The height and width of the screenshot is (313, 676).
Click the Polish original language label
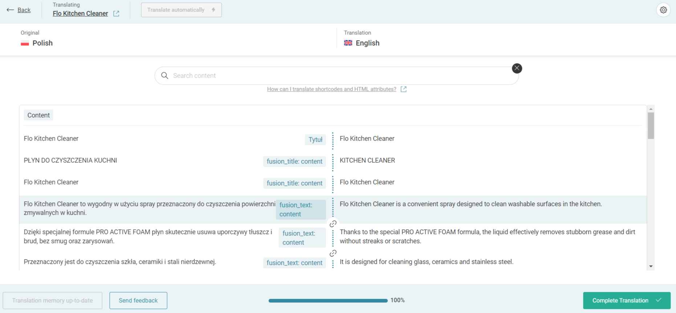[x=42, y=43]
